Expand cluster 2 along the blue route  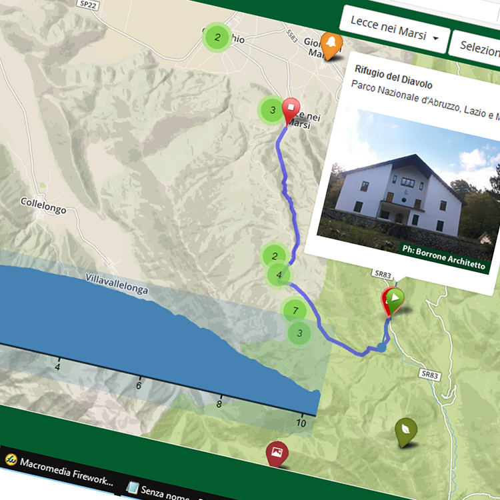tap(275, 255)
